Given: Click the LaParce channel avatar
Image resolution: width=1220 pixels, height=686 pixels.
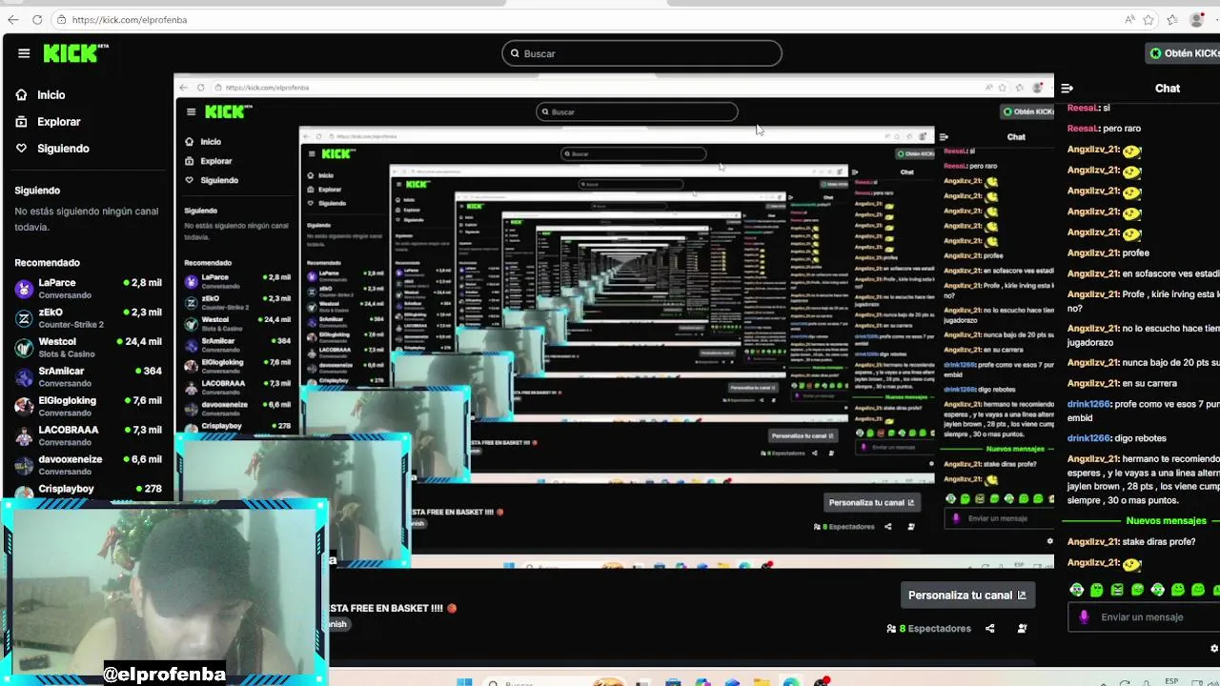Looking at the screenshot, I should (x=24, y=289).
